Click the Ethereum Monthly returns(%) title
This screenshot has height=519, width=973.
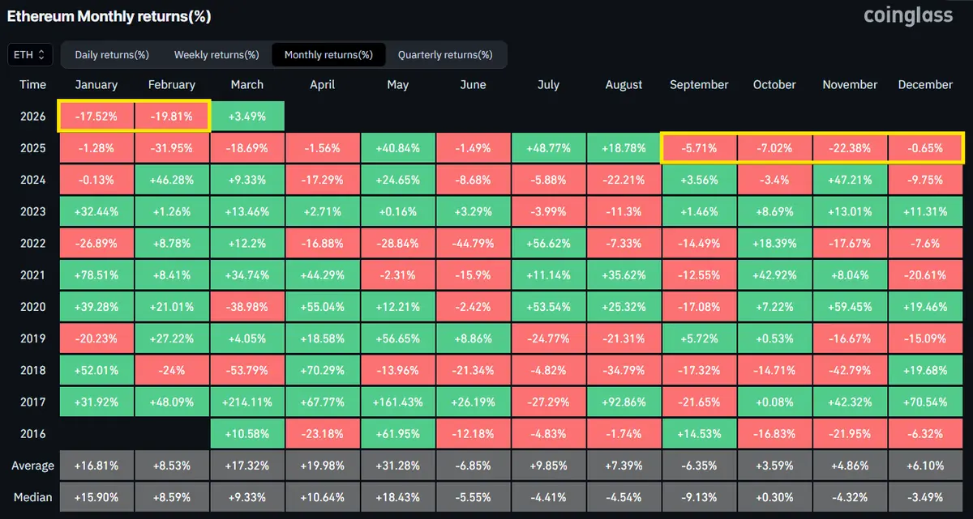tap(109, 17)
